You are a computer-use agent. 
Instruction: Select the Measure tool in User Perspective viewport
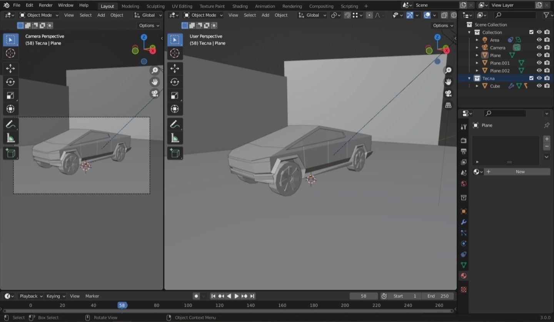[x=175, y=138]
